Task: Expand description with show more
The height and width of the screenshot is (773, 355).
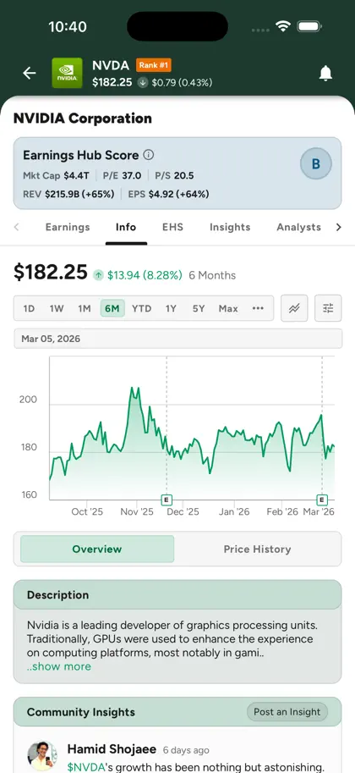Action: tap(58, 666)
